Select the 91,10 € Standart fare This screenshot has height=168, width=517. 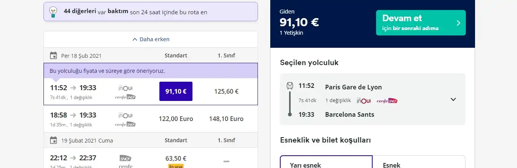click(176, 91)
